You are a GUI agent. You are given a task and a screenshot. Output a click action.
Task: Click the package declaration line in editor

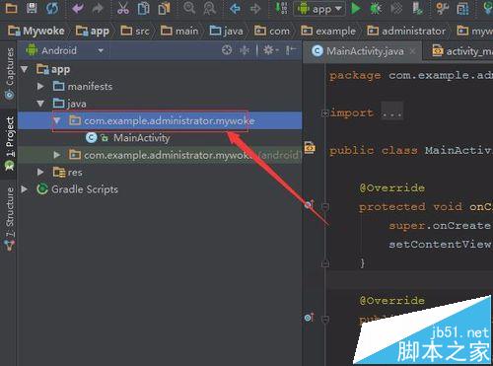pyautogui.click(x=411, y=76)
